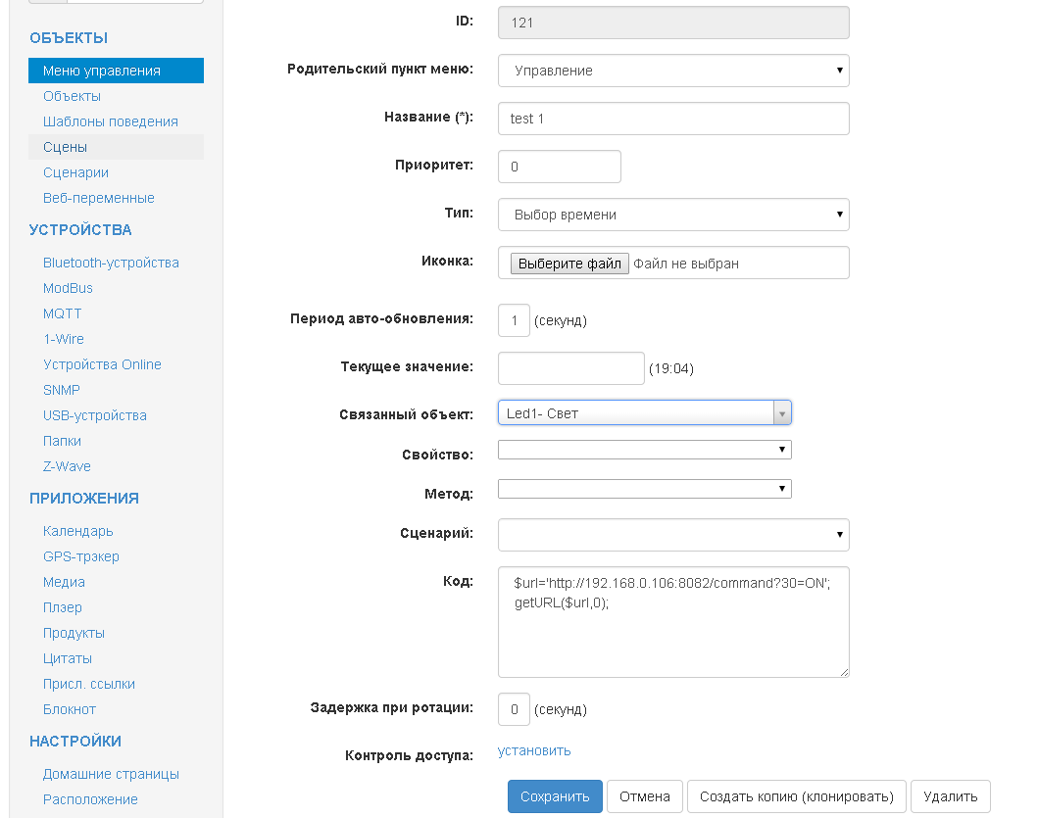The height and width of the screenshot is (818, 1038).
Task: Open Меню управления in the sidebar
Action: click(102, 71)
